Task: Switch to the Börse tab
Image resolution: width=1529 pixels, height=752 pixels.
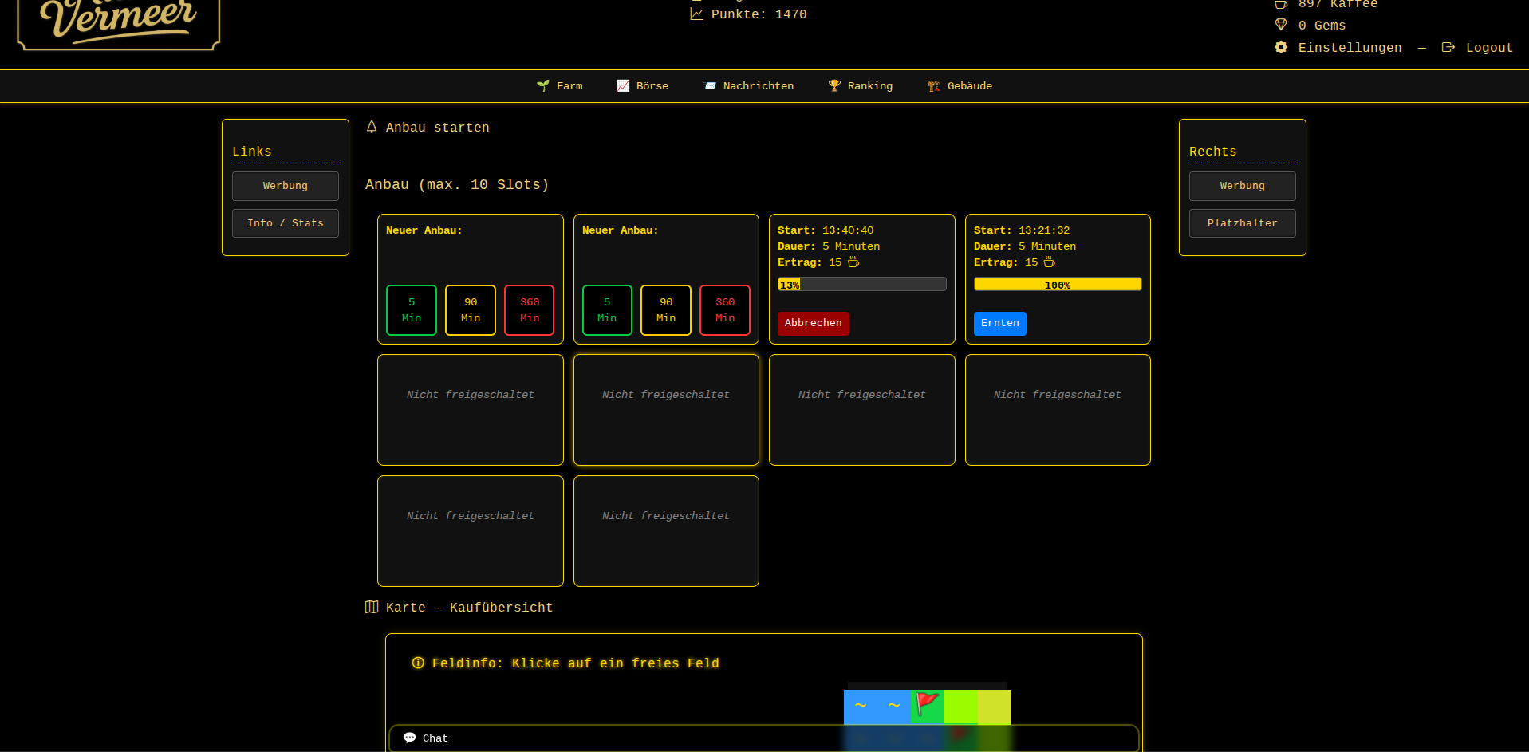Action: point(643,85)
